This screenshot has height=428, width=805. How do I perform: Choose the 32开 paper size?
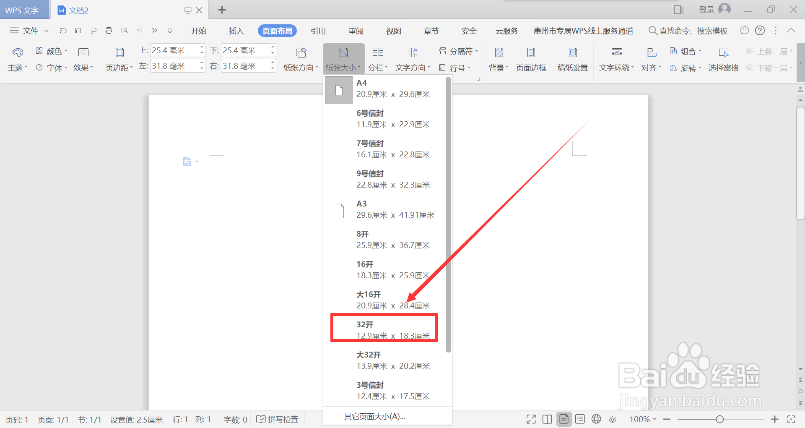(385, 331)
